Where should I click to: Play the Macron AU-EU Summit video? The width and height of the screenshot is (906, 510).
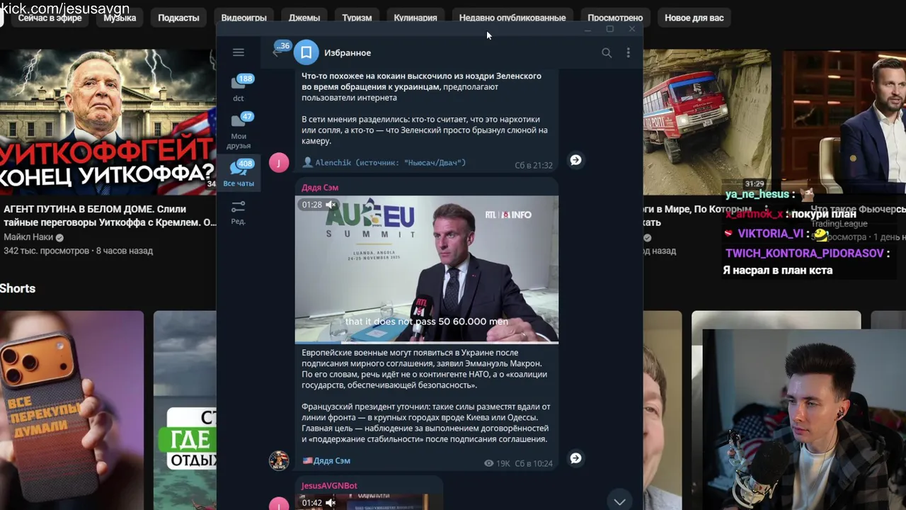pos(427,269)
